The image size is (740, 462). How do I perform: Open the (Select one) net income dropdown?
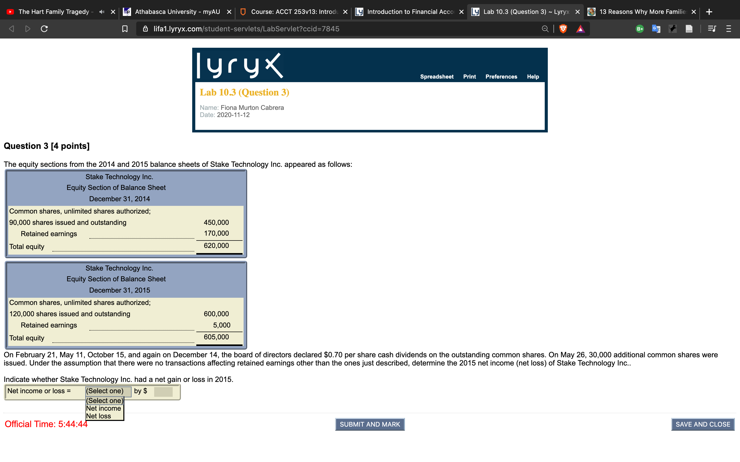point(108,391)
